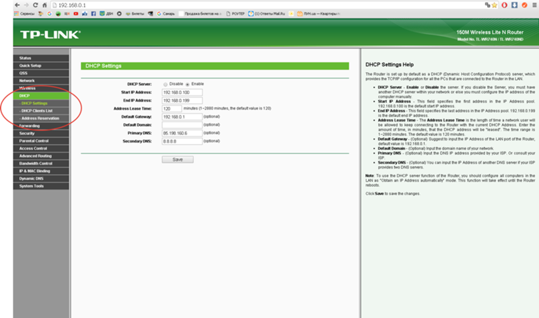This screenshot has width=539, height=318.
Task: Open the ЛУН.ua Квартиры bookmark
Action: [318, 13]
